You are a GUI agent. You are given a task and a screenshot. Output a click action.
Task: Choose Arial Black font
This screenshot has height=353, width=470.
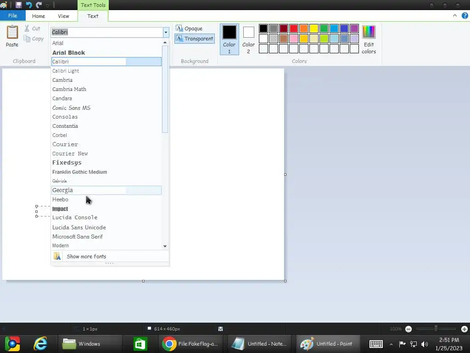106,52
